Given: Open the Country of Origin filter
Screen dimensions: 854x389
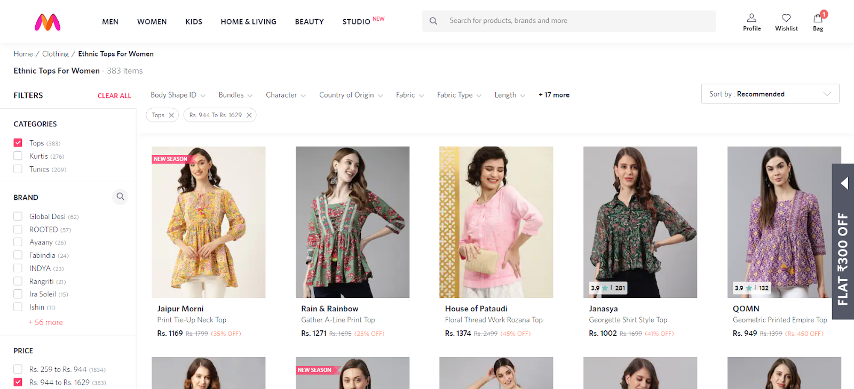Looking at the screenshot, I should (x=351, y=95).
